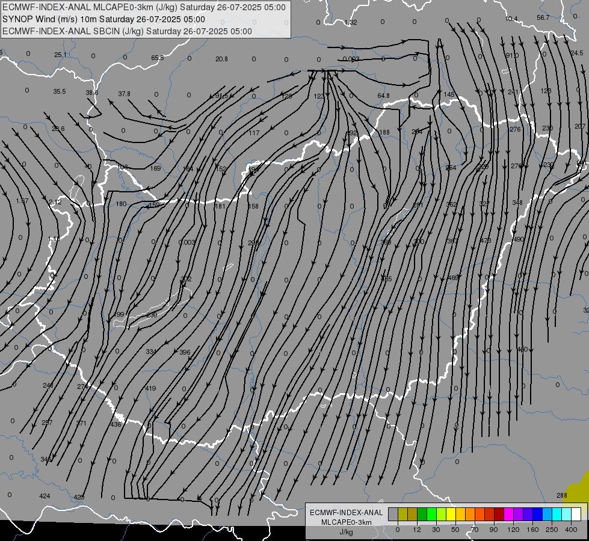Select the SYNOP Wind 10m header line

point(103,19)
